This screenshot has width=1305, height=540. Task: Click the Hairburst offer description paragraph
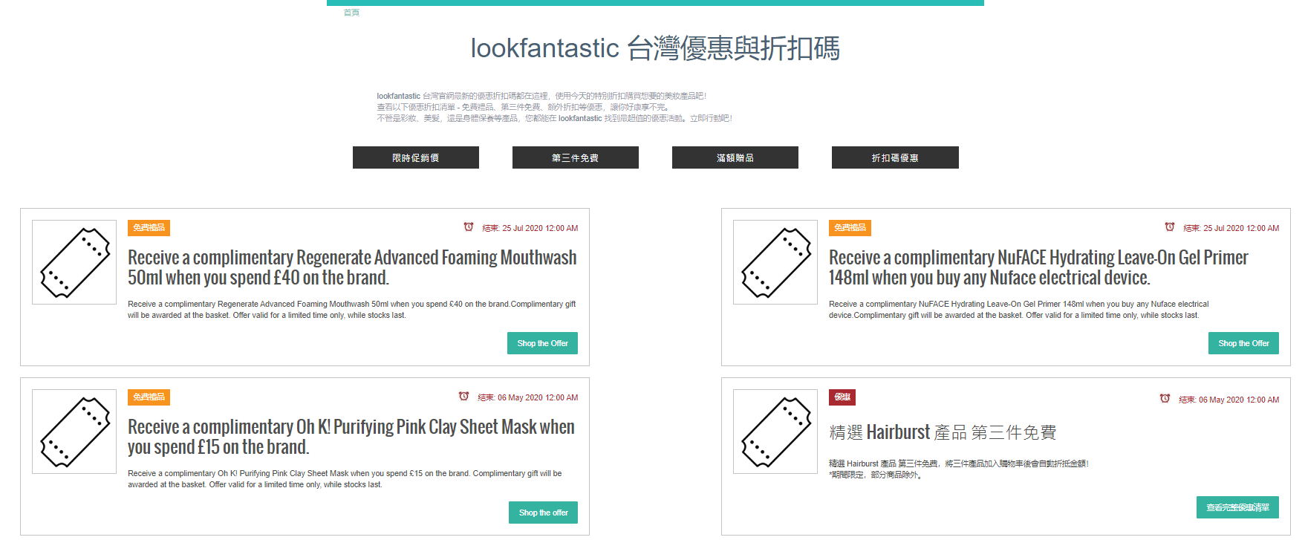click(x=959, y=469)
